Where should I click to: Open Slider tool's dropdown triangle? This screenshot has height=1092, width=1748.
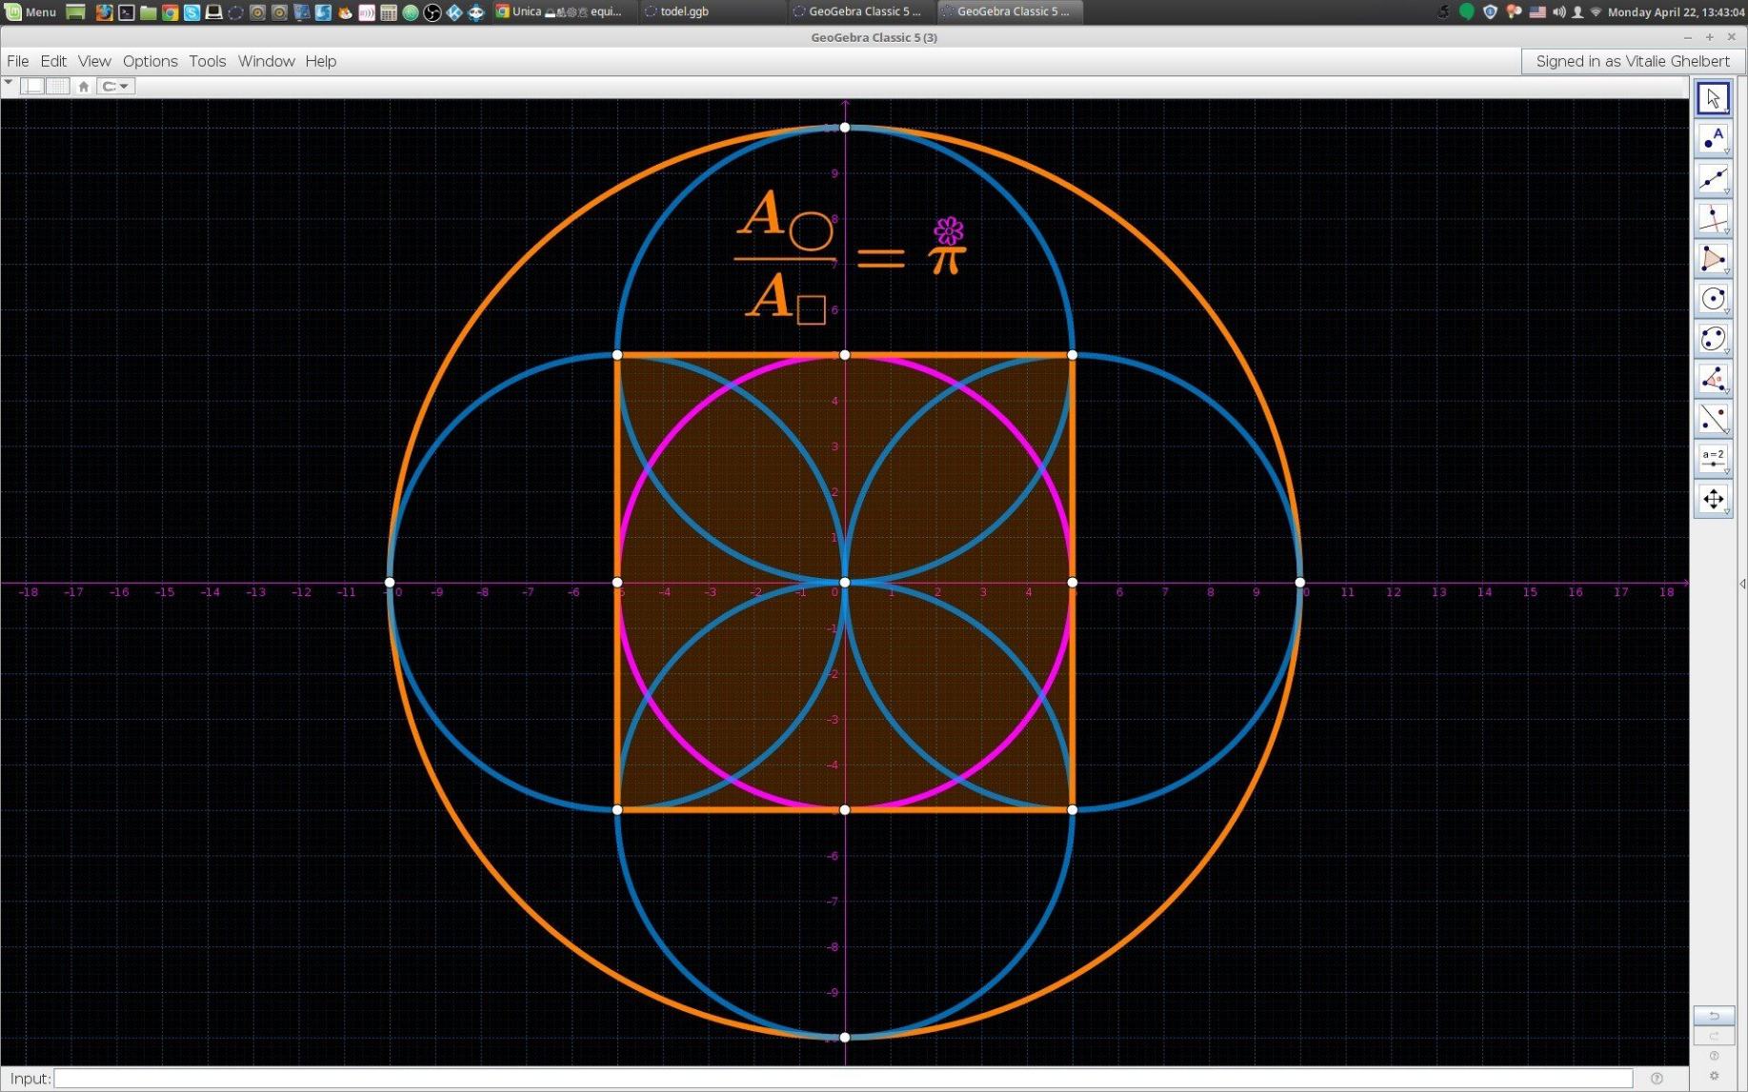[x=1726, y=472]
